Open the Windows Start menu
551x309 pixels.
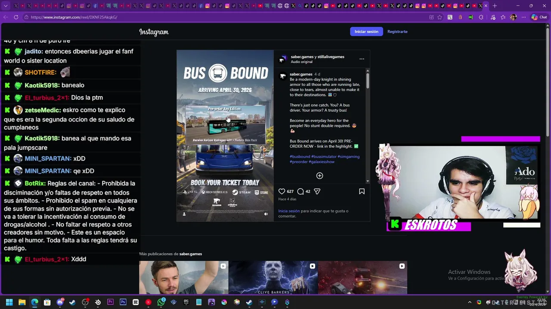(9, 302)
